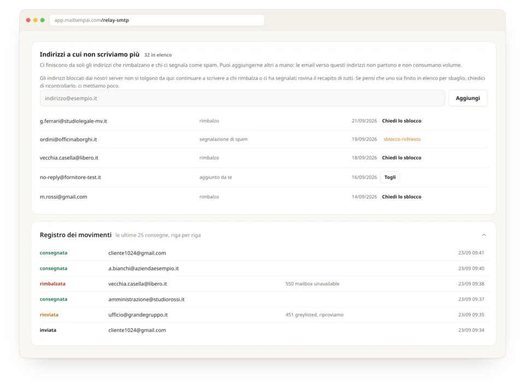Click the rinviata status label
The height and width of the screenshot is (388, 525).
[x=49, y=314]
